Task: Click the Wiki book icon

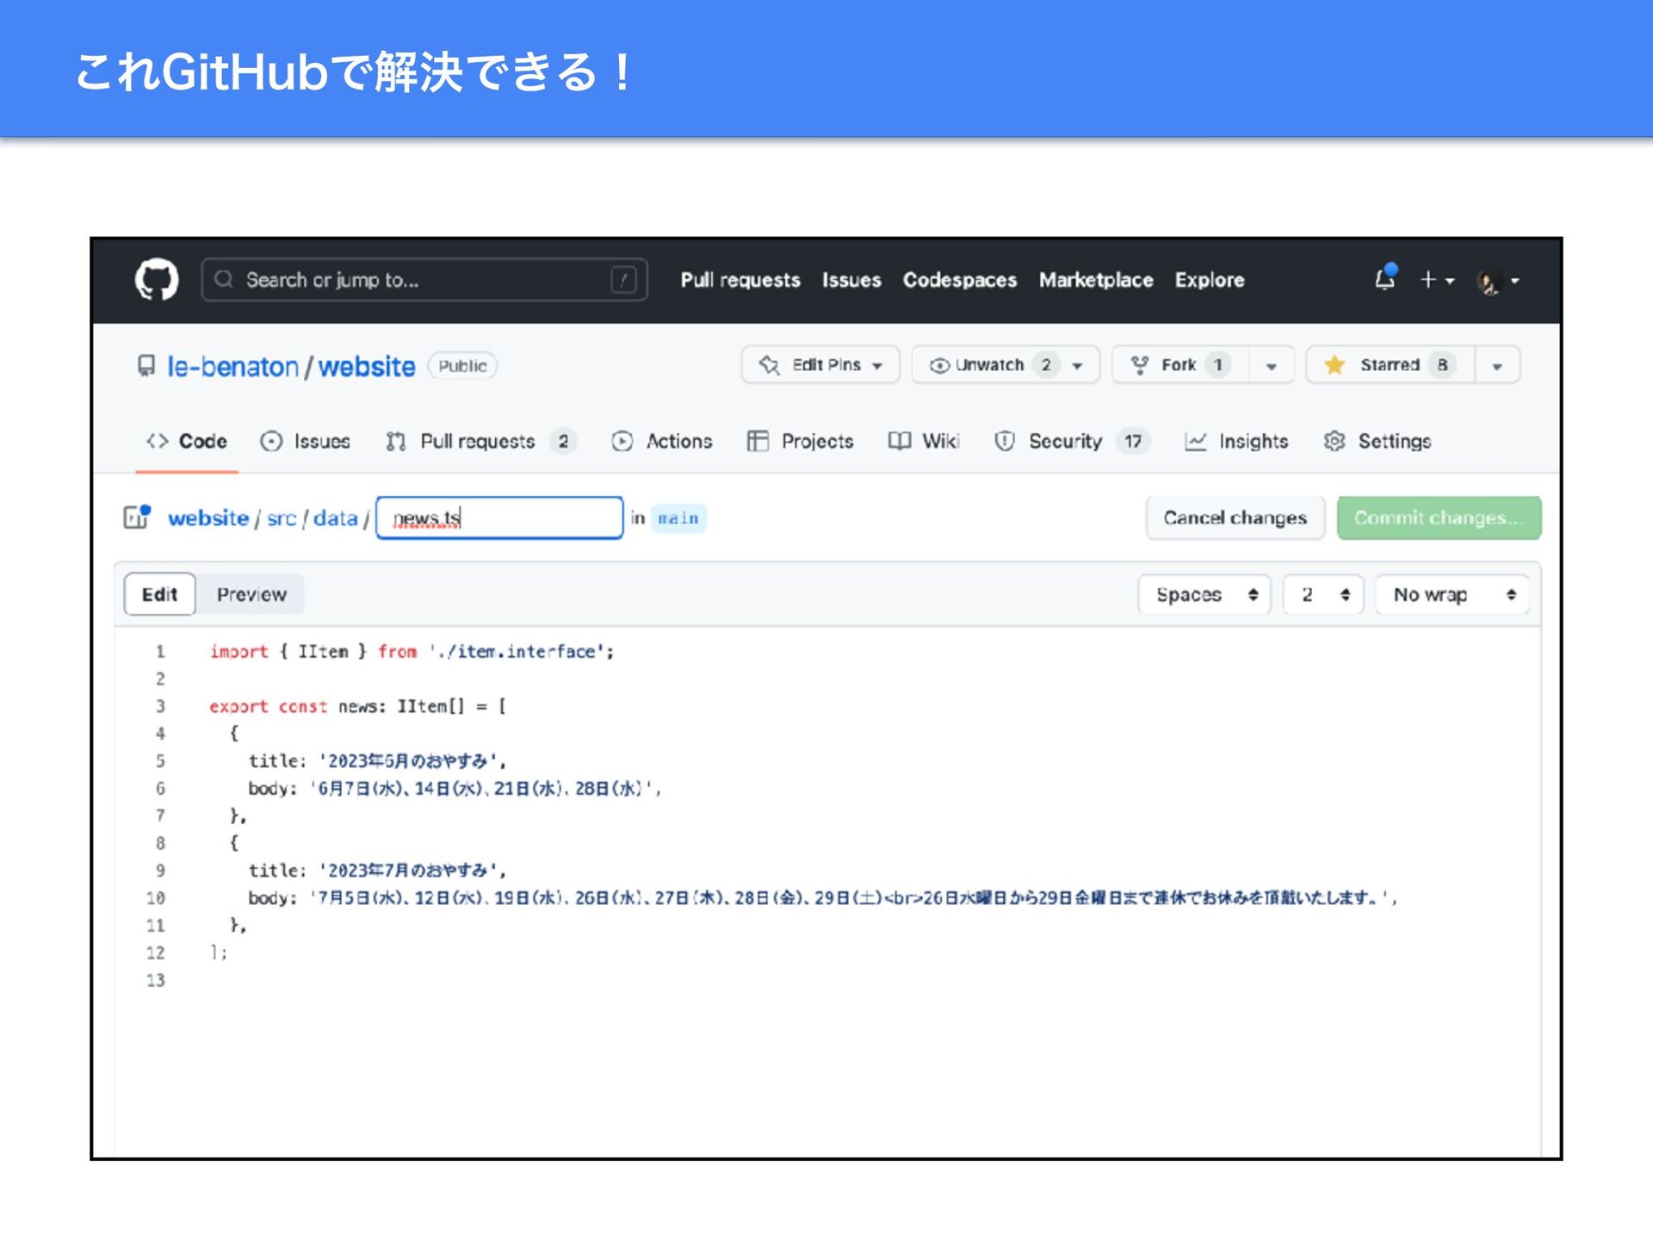Action: (900, 441)
